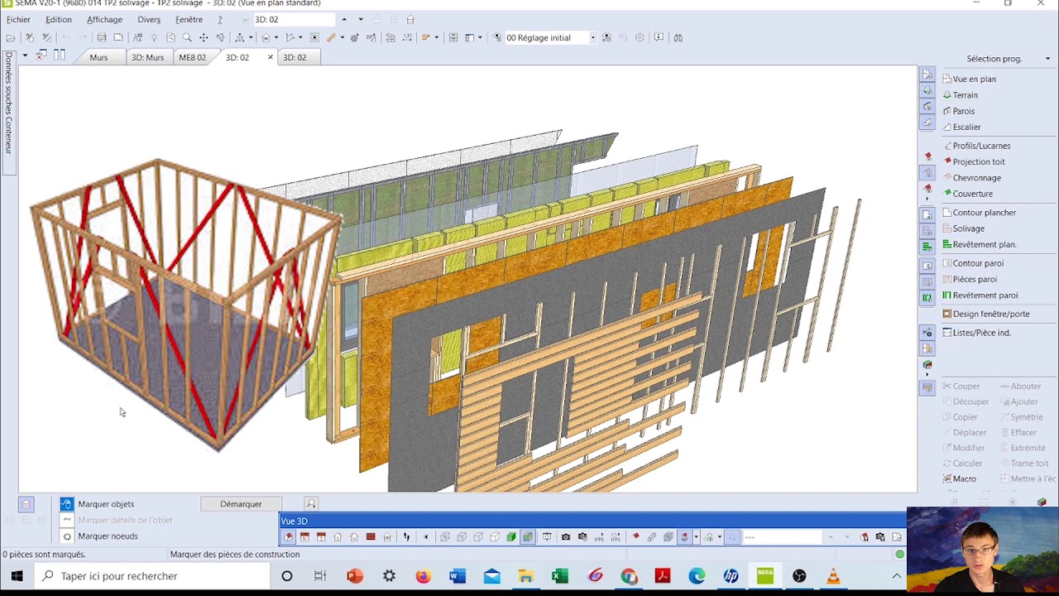Image resolution: width=1059 pixels, height=596 pixels.
Task: Click the camera icon in Vue 3D toolbar
Action: pyautogui.click(x=566, y=537)
